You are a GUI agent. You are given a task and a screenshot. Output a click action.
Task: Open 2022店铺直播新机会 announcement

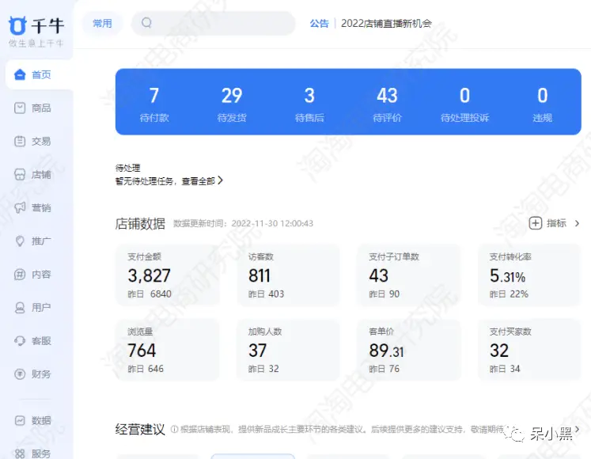(x=386, y=24)
